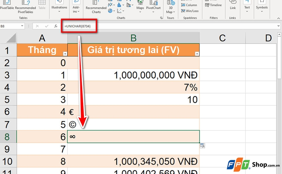Viewport: 282px width, 174px height.
Task: Open the Insert Line or Area chart menu
Action: tap(111, 5)
